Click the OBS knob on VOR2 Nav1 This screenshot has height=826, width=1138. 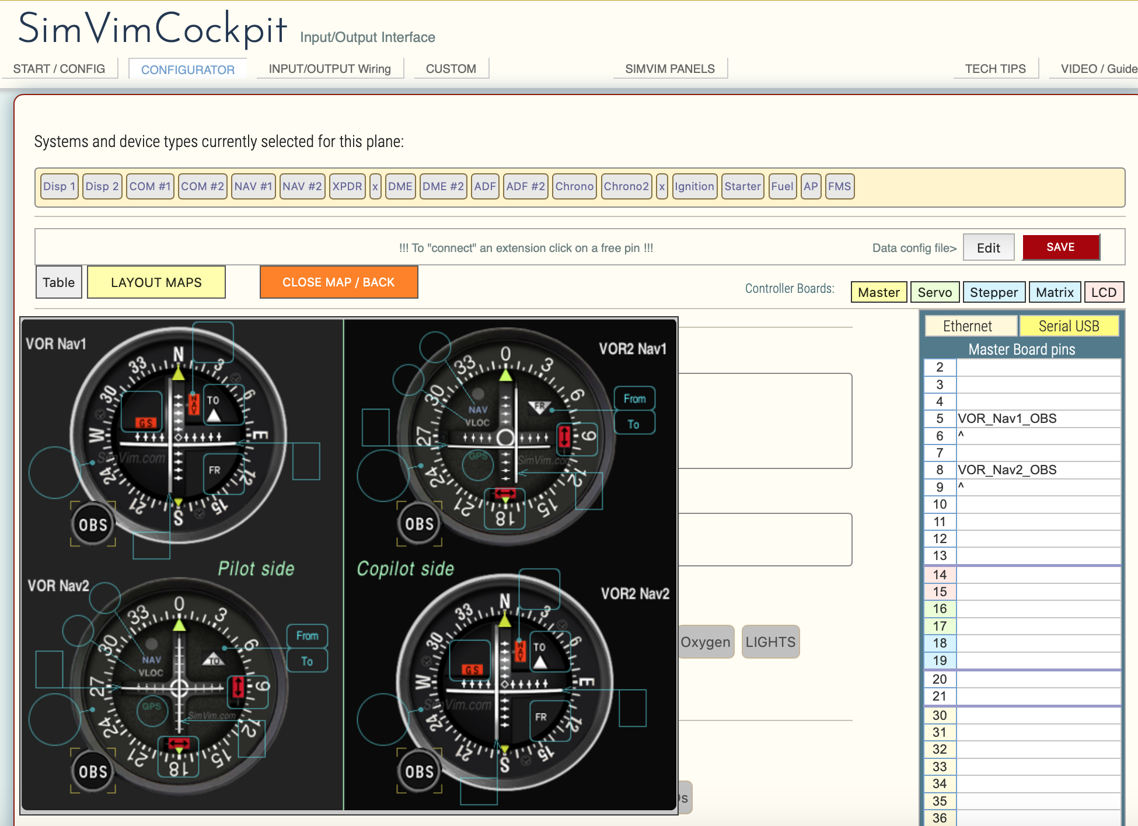tap(419, 524)
